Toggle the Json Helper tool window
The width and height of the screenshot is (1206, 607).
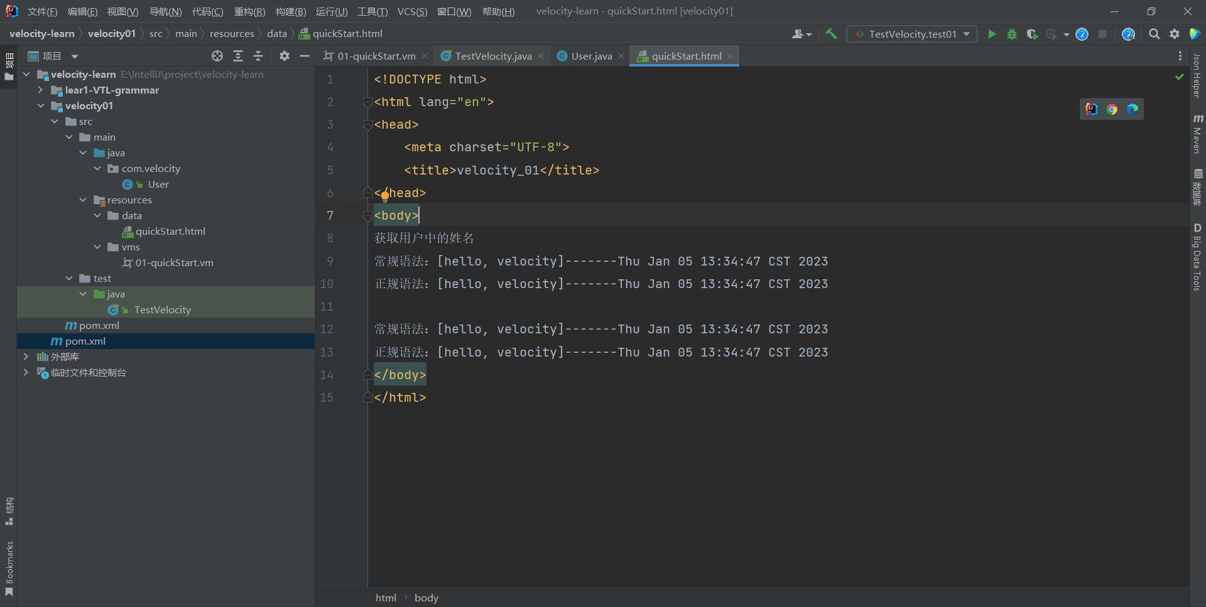click(1197, 75)
